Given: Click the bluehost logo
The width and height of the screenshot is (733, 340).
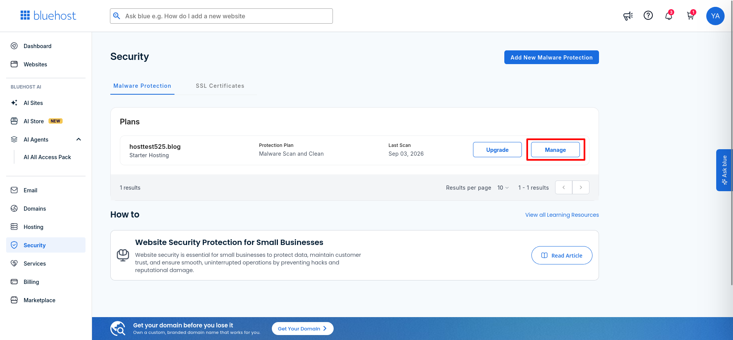Looking at the screenshot, I should tap(48, 16).
